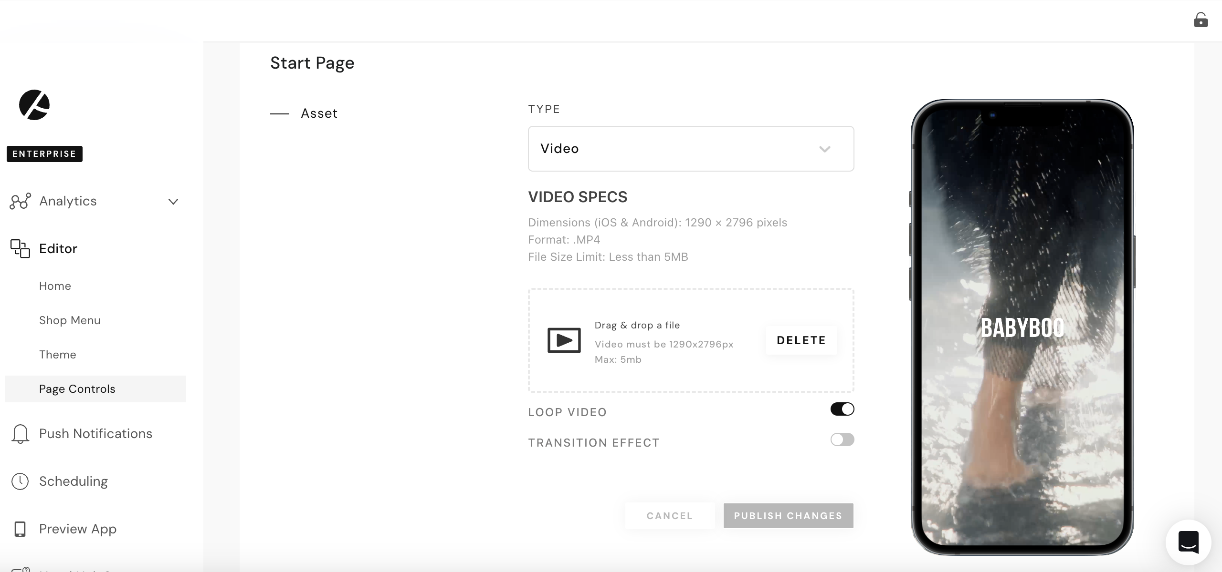The height and width of the screenshot is (572, 1222).
Task: Click the 'Format: .MP4' text
Action: [564, 240]
